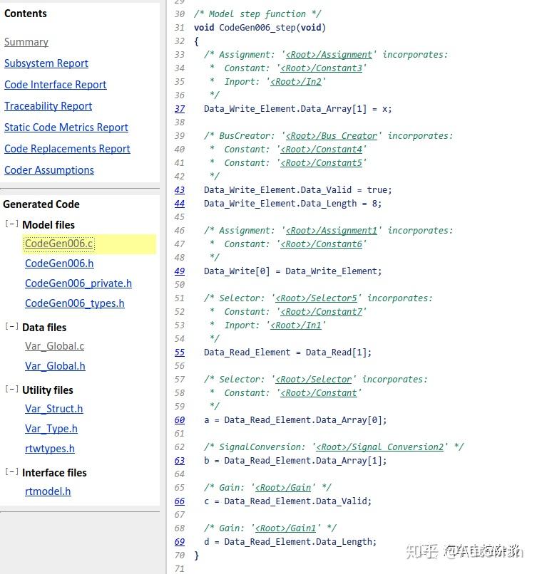Open the Var_Global.h data file
This screenshot has width=537, height=574.
[55, 366]
